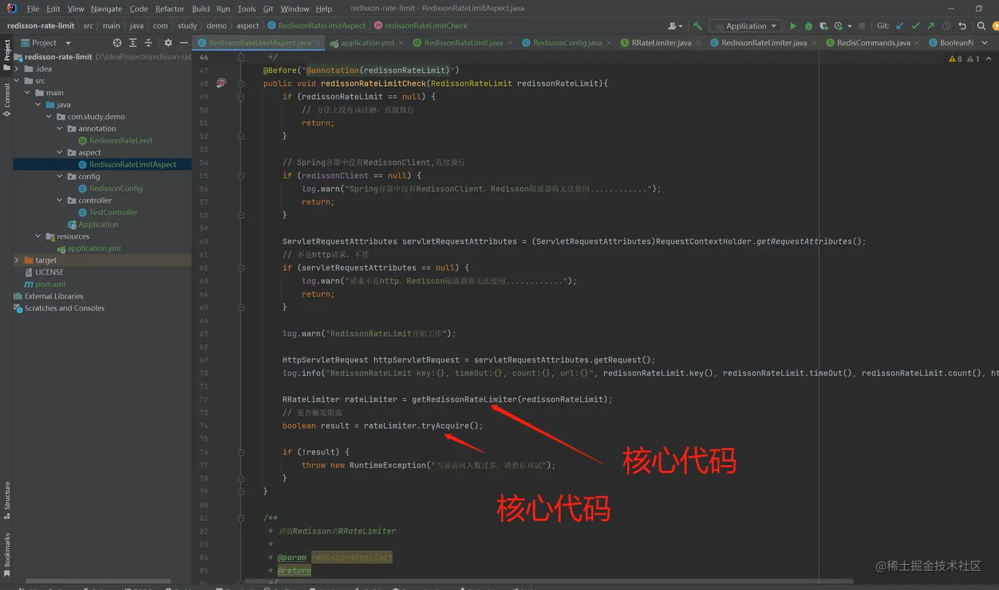Click Project panel horizontal scrollbar
This screenshot has height=590, width=999.
[x=98, y=581]
